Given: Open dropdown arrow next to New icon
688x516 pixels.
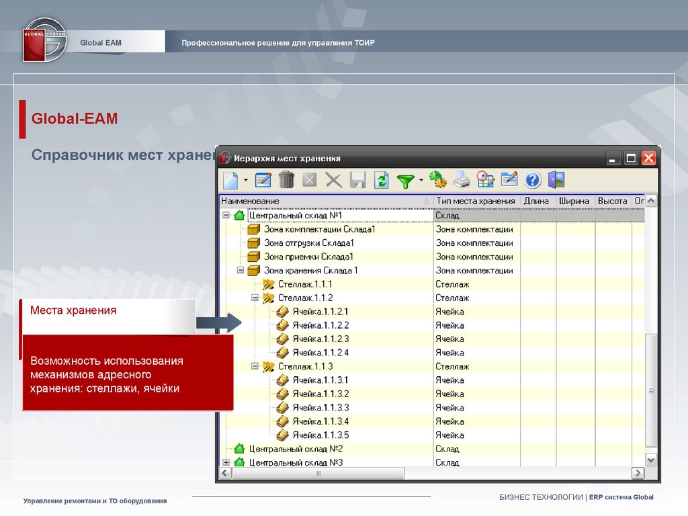Looking at the screenshot, I should 246,180.
